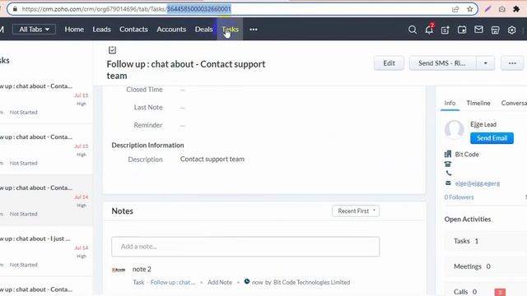Open the setup gear icon

coord(511,30)
